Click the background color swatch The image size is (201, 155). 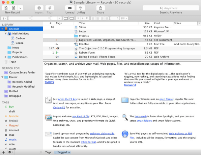71,18
